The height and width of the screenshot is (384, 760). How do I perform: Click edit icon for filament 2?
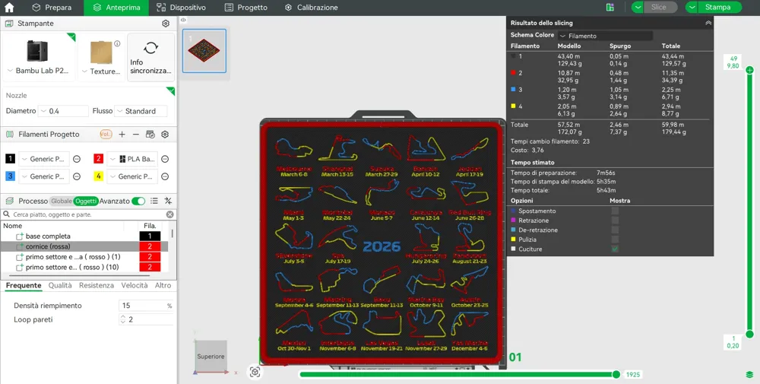tap(165, 159)
